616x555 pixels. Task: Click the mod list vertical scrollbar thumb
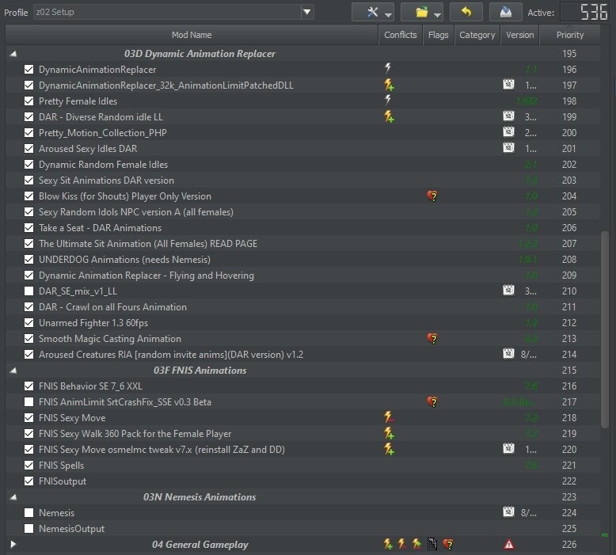click(605, 330)
